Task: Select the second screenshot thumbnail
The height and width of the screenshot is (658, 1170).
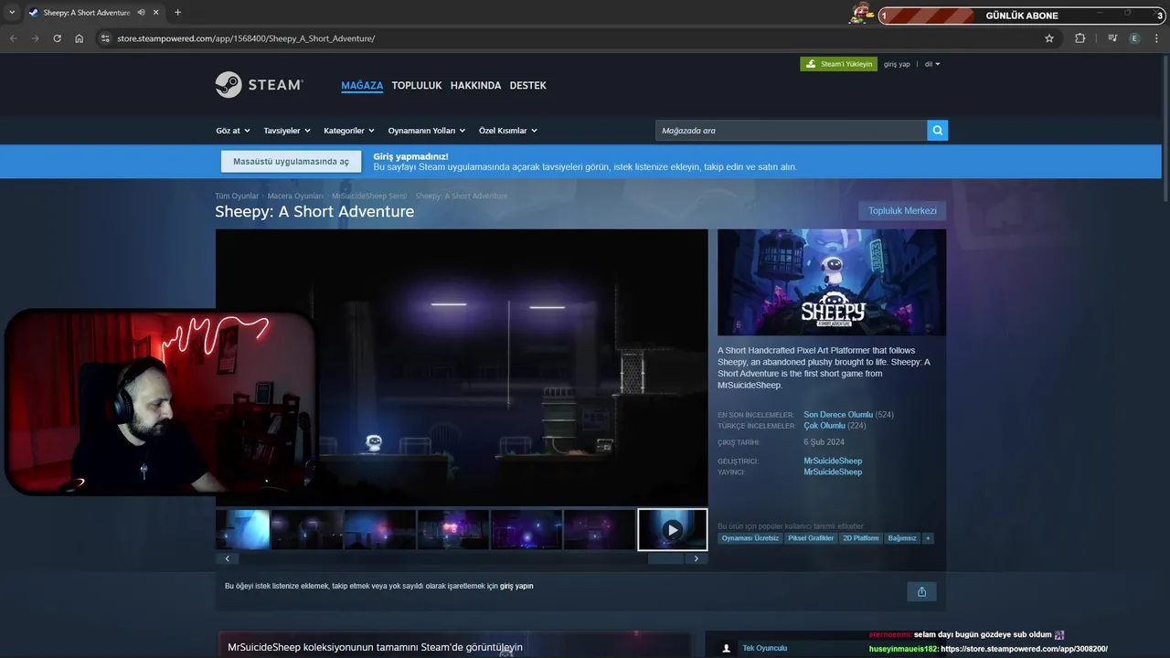Action: (306, 530)
